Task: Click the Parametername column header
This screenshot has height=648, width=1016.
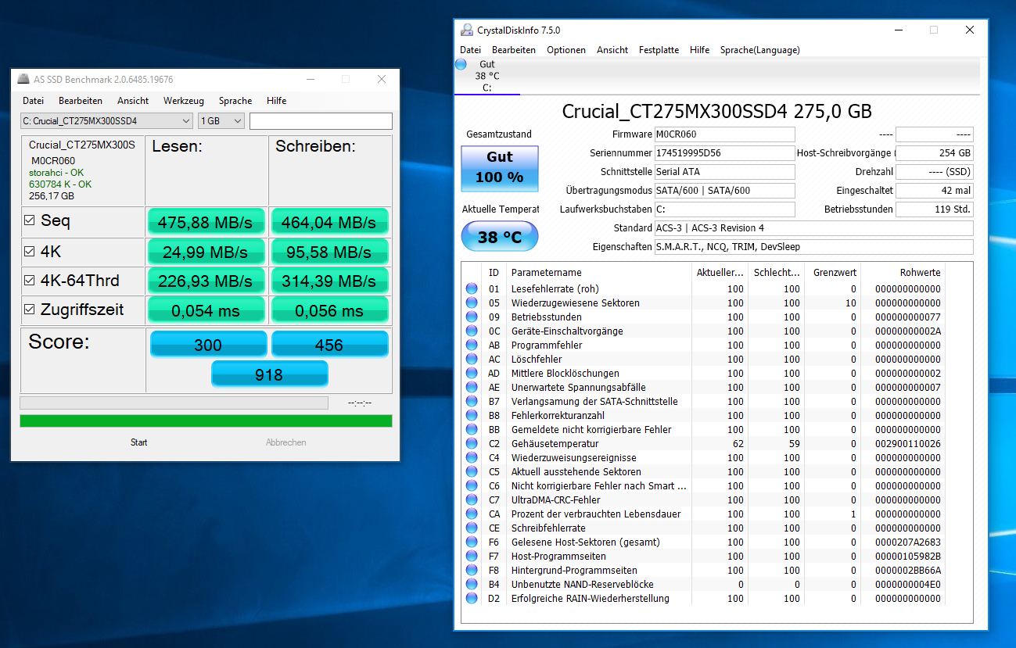Action: coord(598,273)
